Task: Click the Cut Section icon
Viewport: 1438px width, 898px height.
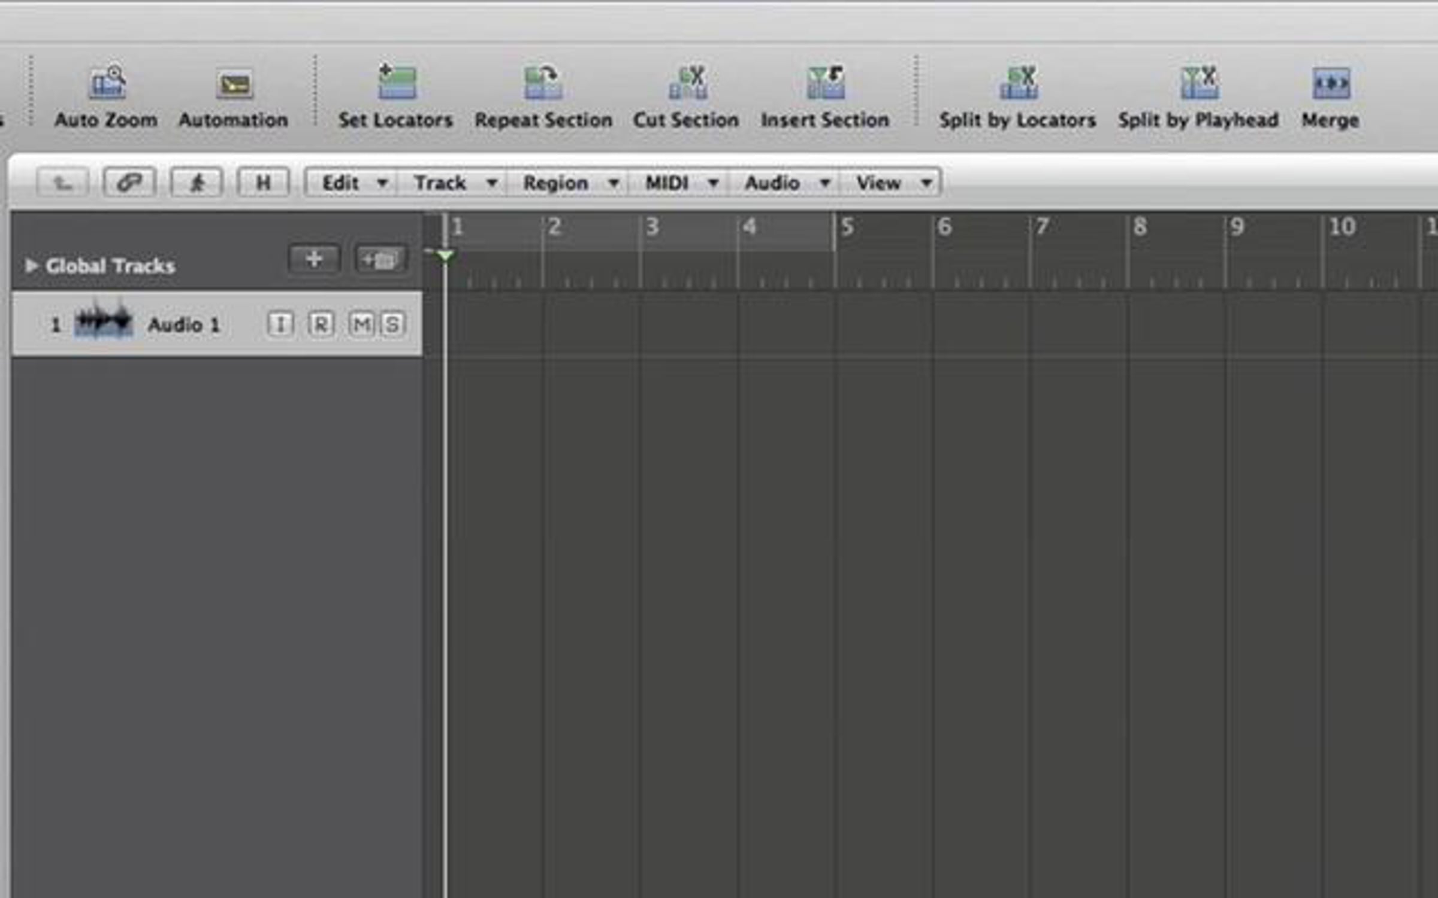Action: 688,82
